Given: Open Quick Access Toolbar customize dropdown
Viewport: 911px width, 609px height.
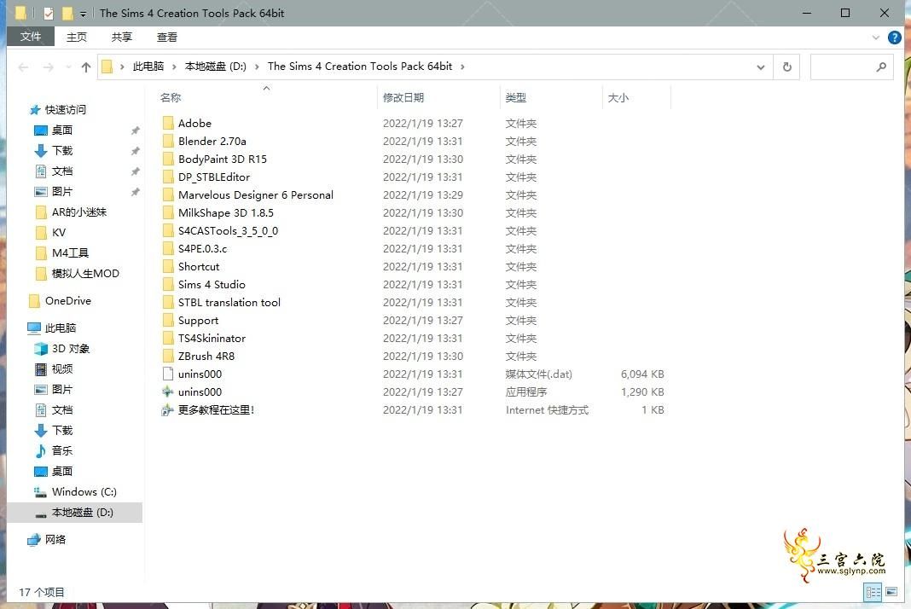Looking at the screenshot, I should 83,14.
